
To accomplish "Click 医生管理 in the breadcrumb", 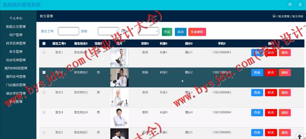I will point(284,17).
